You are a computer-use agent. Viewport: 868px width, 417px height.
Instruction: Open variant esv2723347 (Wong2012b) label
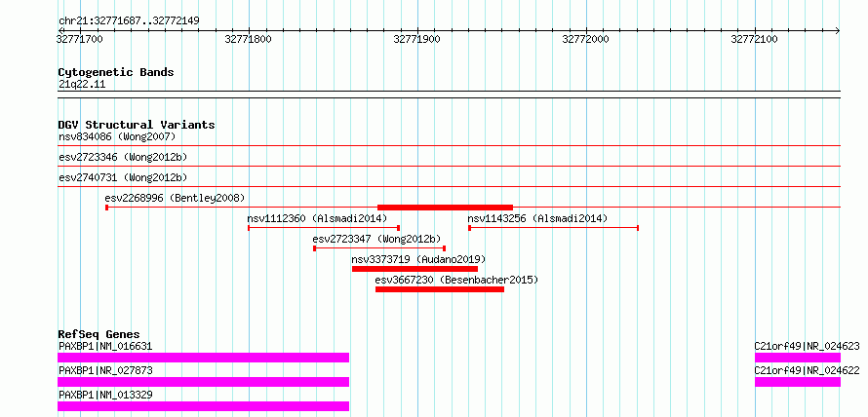tap(376, 239)
